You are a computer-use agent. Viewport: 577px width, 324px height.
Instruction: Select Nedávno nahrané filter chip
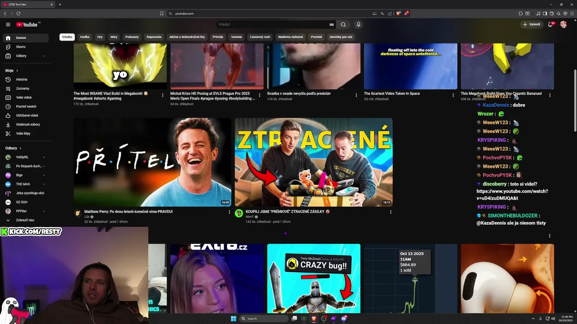pyautogui.click(x=291, y=37)
